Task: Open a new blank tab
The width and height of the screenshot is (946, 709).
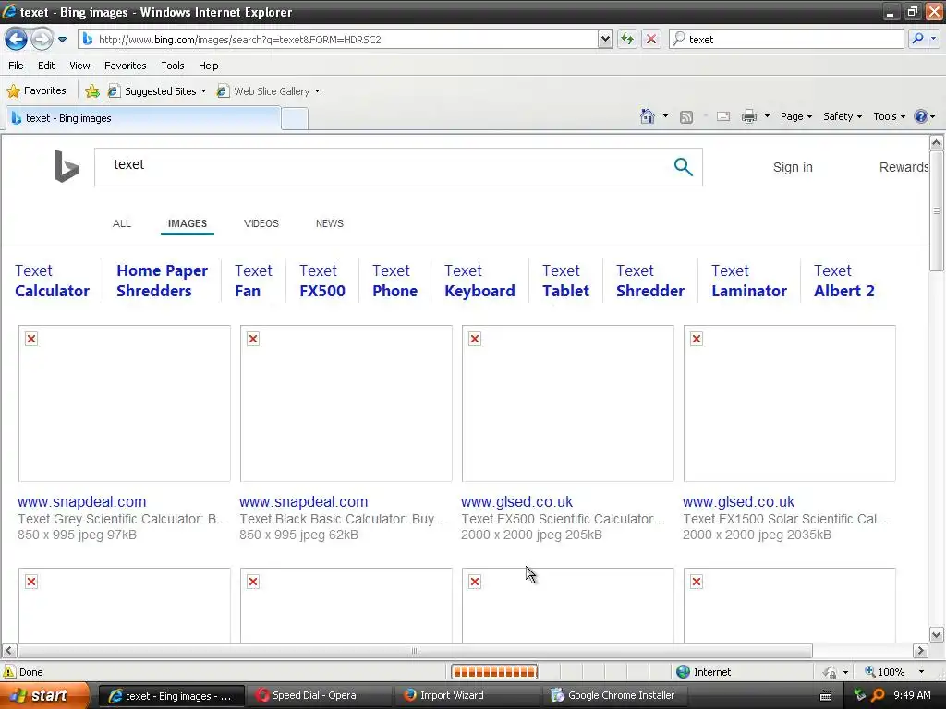Action: pos(295,119)
